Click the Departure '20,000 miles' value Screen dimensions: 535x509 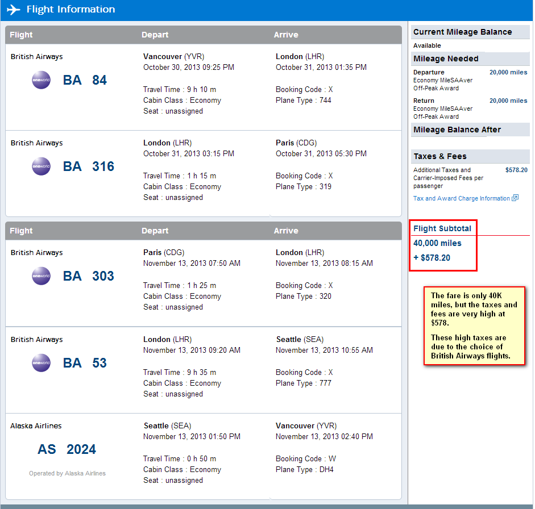(x=508, y=72)
